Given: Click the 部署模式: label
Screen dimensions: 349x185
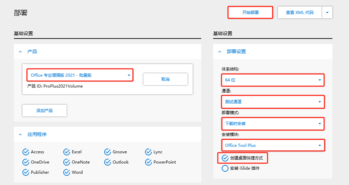Looking at the screenshot, I should [x=230, y=113].
